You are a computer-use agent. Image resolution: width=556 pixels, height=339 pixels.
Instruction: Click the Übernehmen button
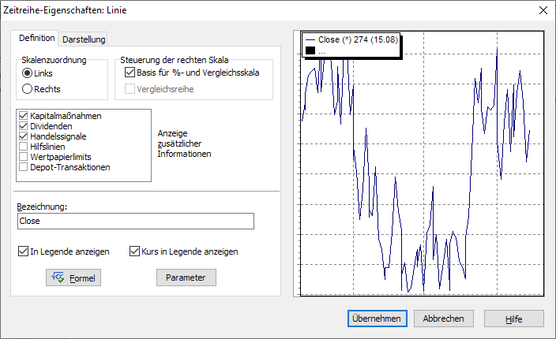coord(378,319)
